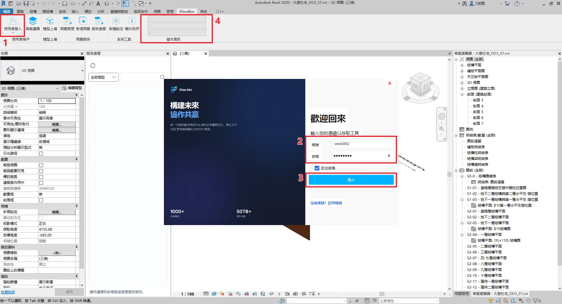This screenshot has width=562, height=304.
Task: Click the 視圖比例 1 : 100 value field
Action: [x=57, y=101]
